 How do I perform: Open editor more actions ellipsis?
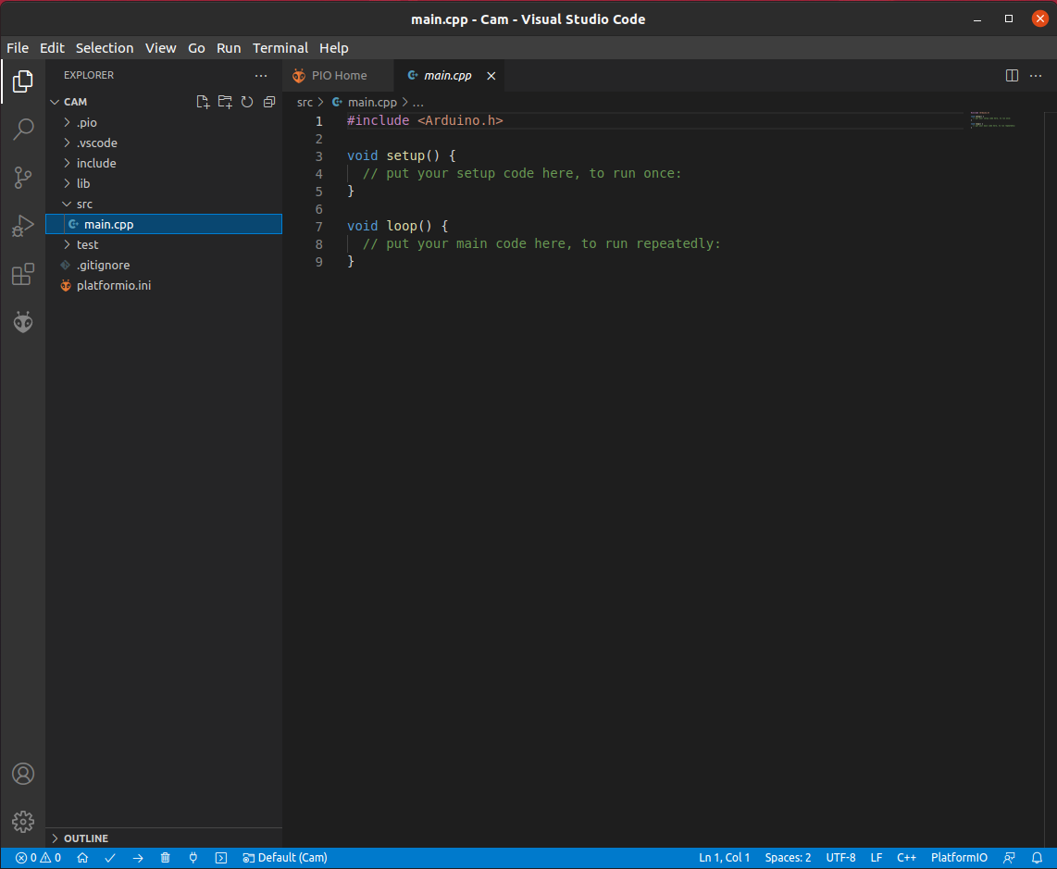point(1036,76)
